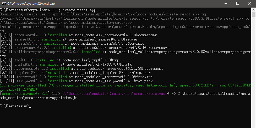This screenshot has width=256, height=128.
Task: Click the [6/11] tmp@0.1.0 line
Action: pyautogui.click(x=59, y=60)
